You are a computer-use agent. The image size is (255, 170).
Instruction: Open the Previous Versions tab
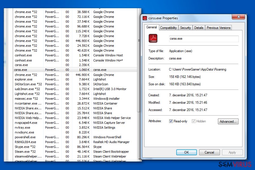[218, 28]
